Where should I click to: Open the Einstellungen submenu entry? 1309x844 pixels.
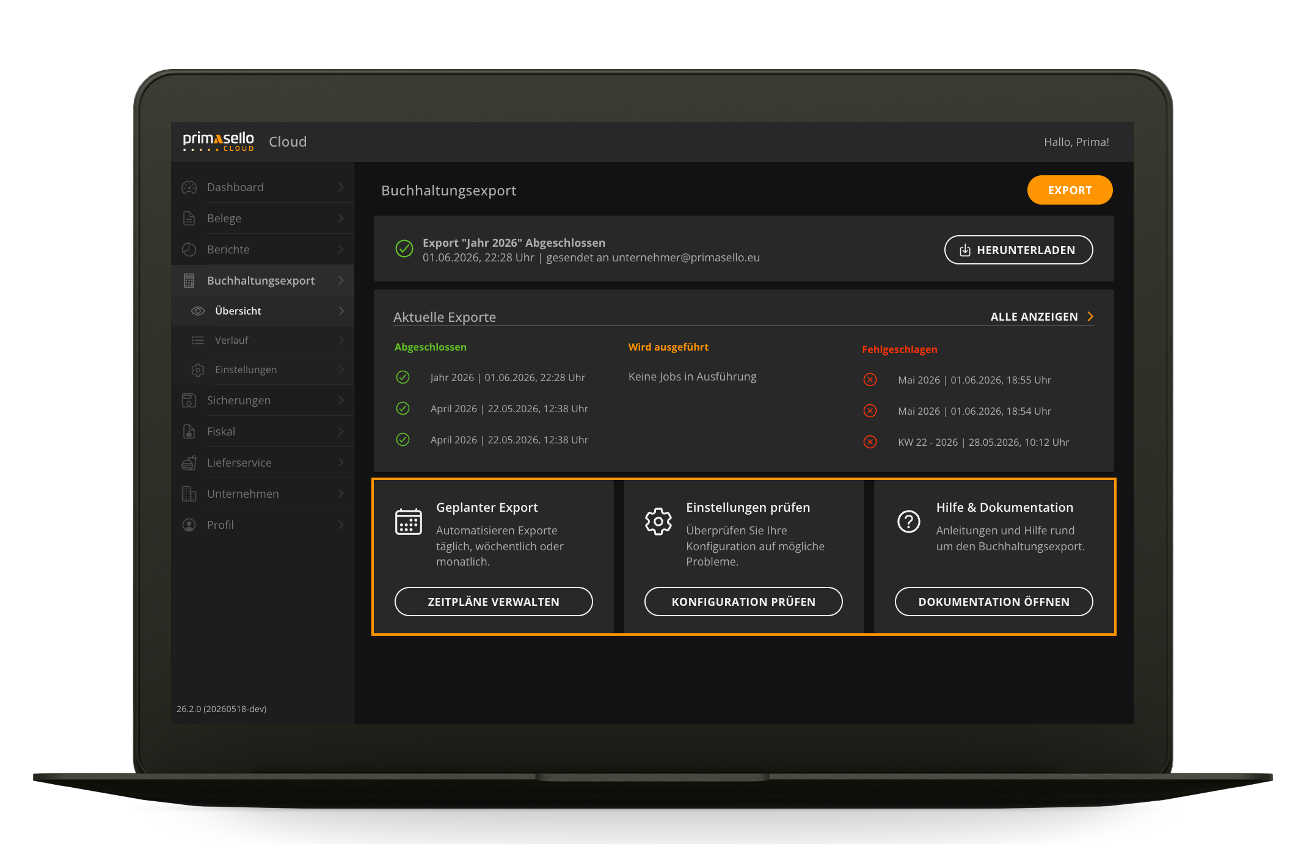pos(263,370)
